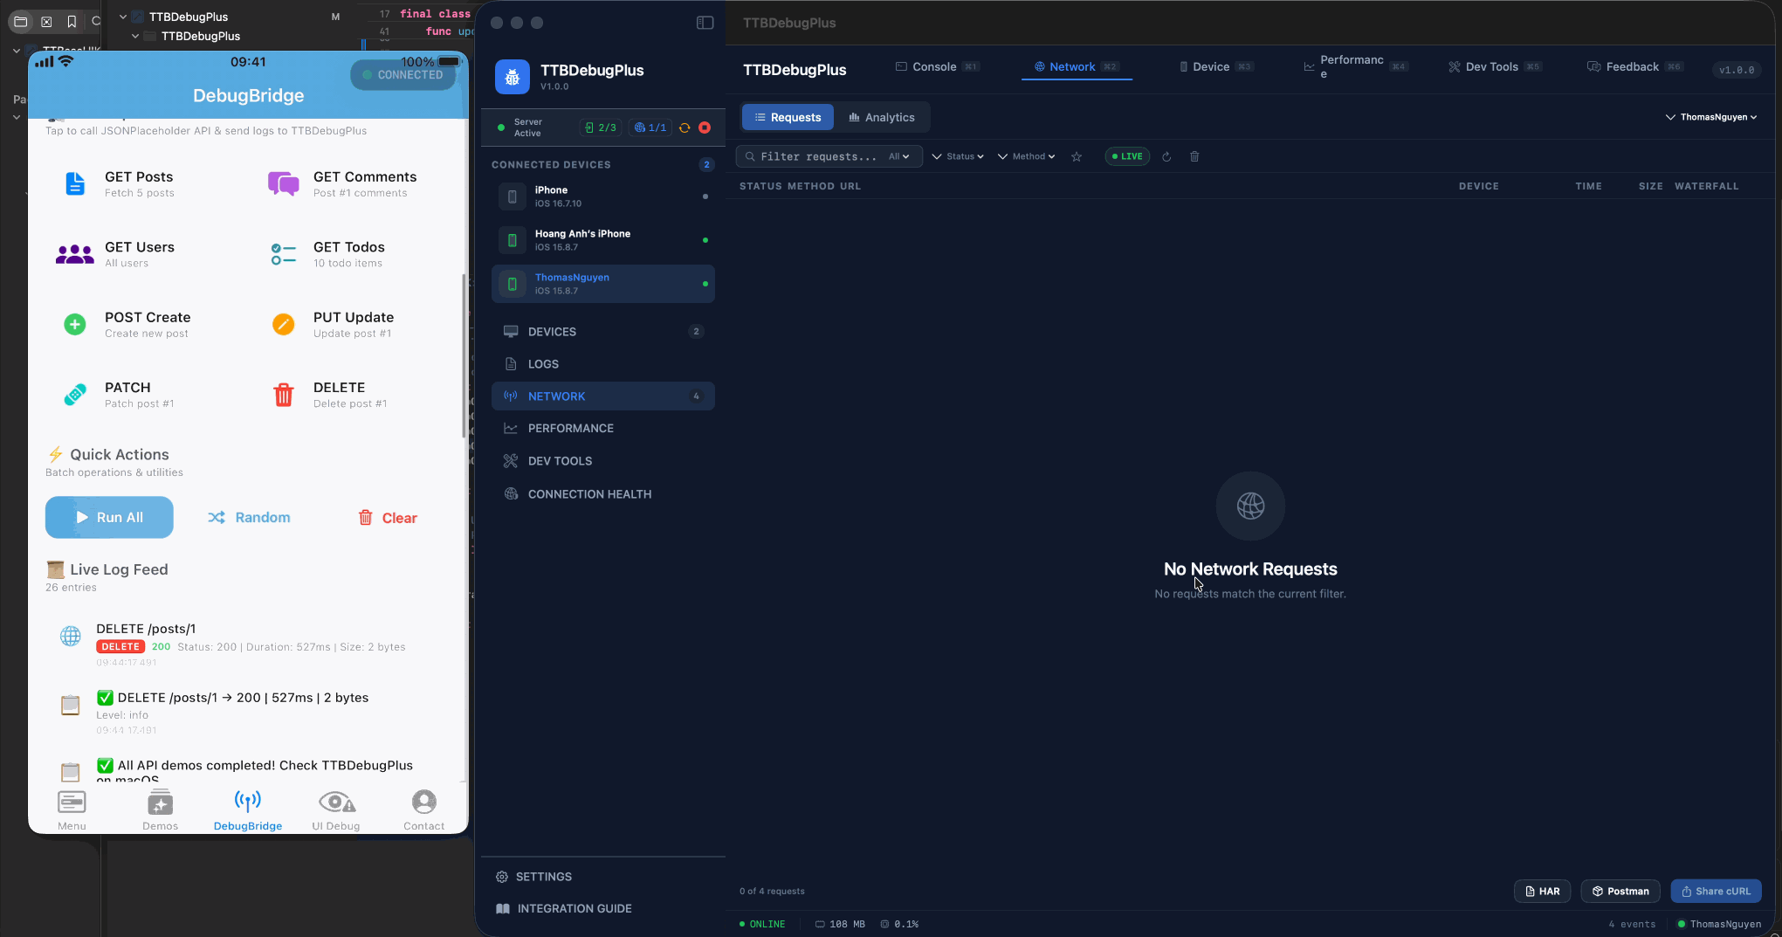Refresh the request list with the reload icon

pos(1167,156)
